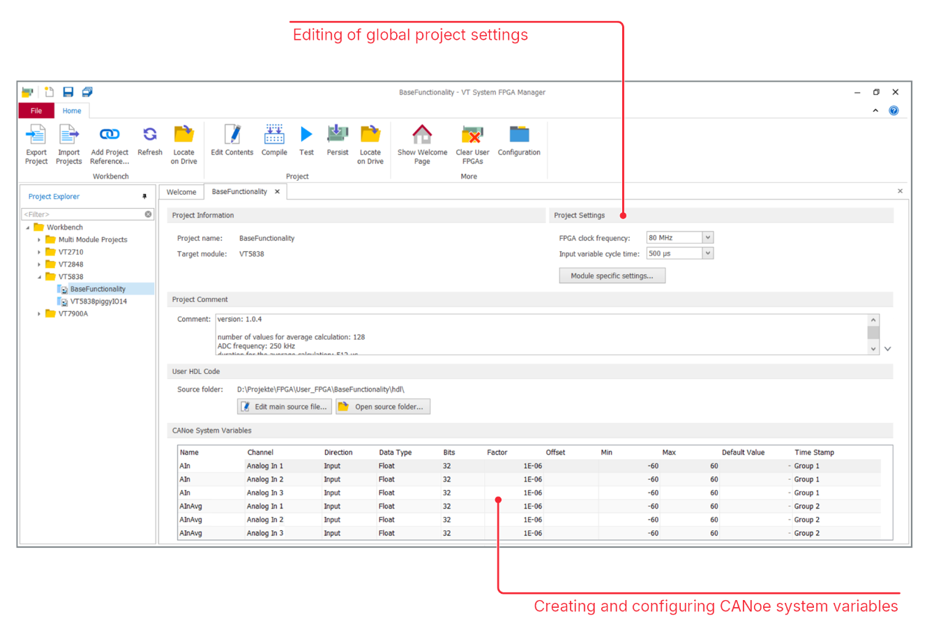
Task: Compile the project
Action: tap(274, 140)
